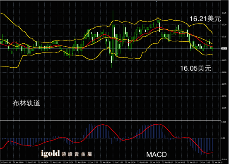Viewport: 229px width, 164px height.
Task: Select the 22 Jun 07:00 time label
Action: [x=31, y=162]
